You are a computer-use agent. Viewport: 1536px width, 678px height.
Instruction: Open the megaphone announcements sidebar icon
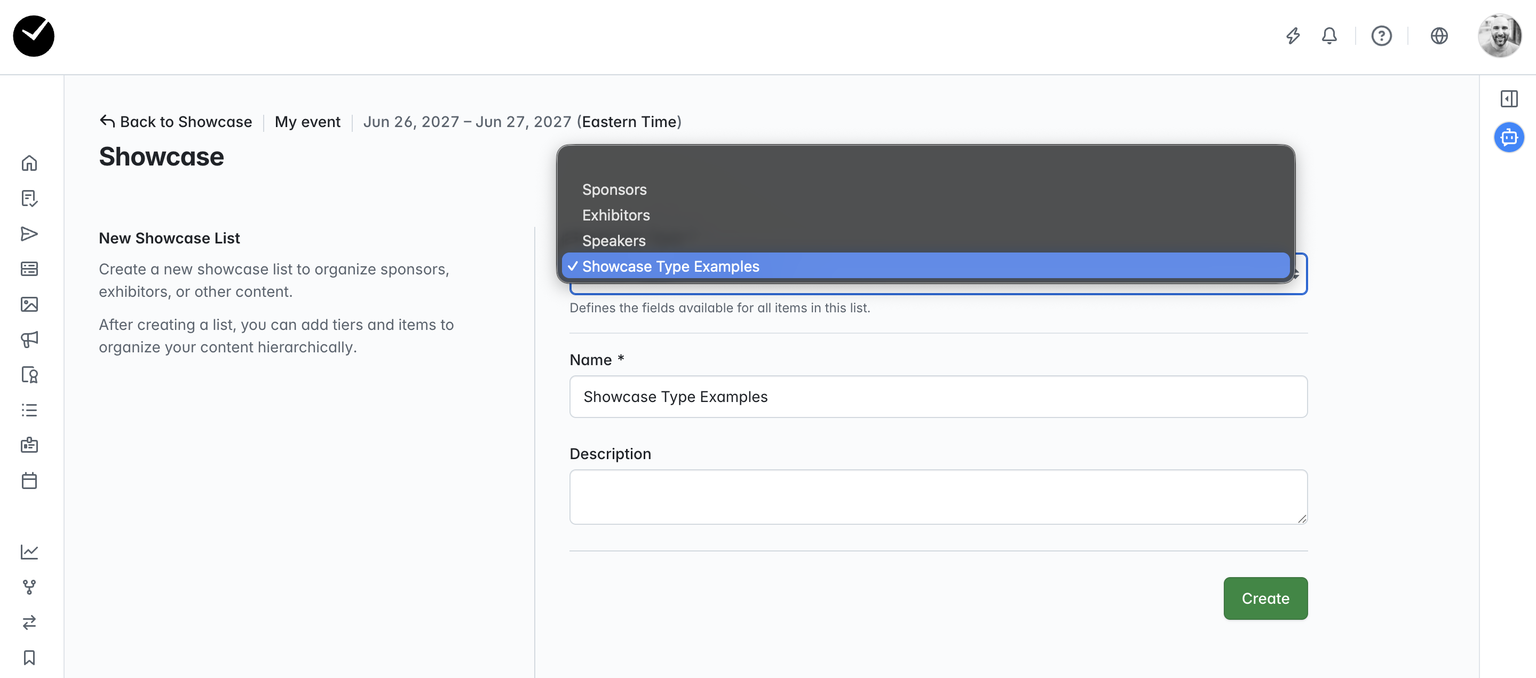29,340
